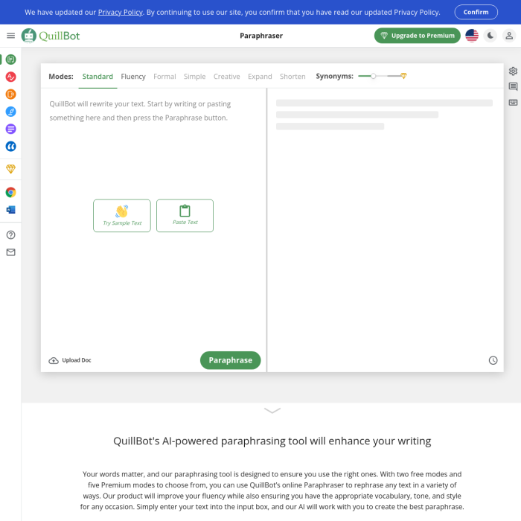Open the Grammar Checker from sidebar

[10, 77]
